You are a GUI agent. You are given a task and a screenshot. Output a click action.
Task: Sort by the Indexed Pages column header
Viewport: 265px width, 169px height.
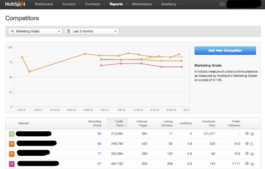pyautogui.click(x=142, y=124)
